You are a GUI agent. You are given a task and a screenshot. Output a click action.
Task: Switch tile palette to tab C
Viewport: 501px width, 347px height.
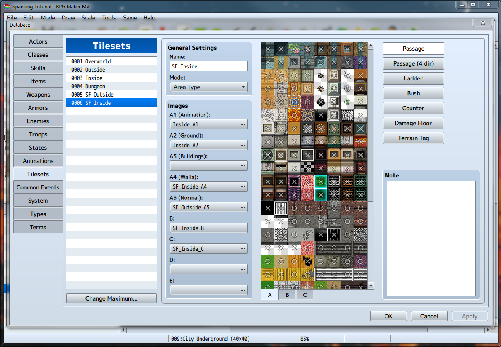[305, 295]
